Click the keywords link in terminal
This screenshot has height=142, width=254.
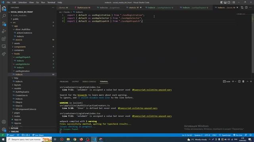click(x=82, y=95)
